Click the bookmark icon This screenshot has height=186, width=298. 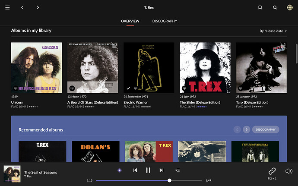point(260,7)
